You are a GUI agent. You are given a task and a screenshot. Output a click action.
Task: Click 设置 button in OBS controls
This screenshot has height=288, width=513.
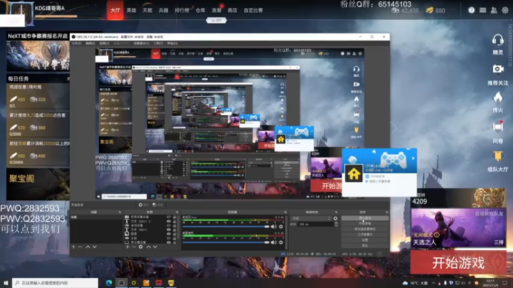tap(365, 240)
